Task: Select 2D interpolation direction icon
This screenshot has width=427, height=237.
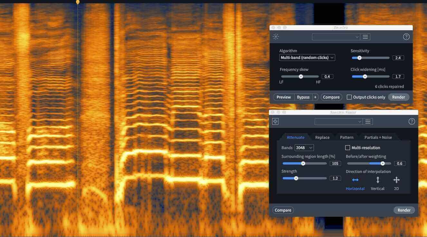Action: (x=396, y=180)
